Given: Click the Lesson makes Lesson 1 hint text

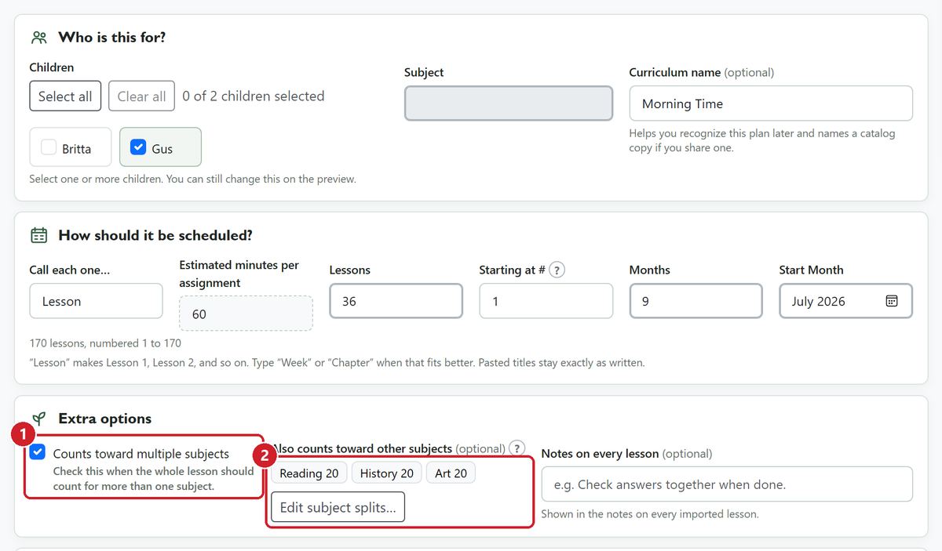Looking at the screenshot, I should click(x=337, y=363).
